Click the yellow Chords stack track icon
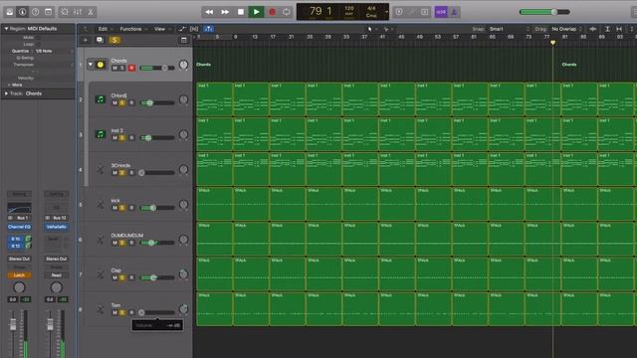Viewport: 637px width, 358px height. click(x=101, y=65)
